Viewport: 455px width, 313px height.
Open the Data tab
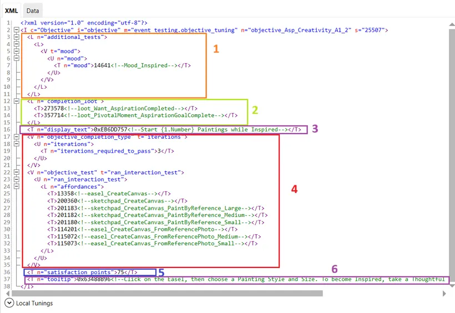click(33, 11)
